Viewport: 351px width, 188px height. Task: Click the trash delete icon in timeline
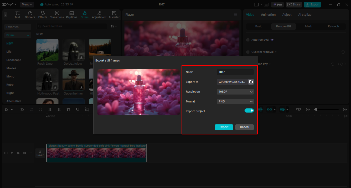point(68,109)
